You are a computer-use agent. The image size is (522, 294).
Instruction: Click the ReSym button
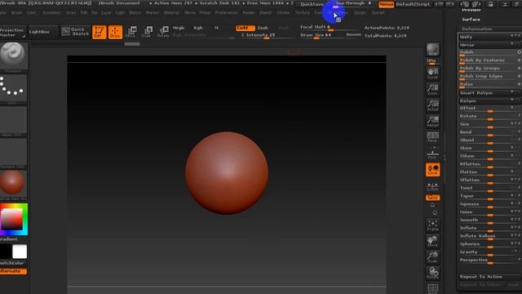click(x=489, y=101)
